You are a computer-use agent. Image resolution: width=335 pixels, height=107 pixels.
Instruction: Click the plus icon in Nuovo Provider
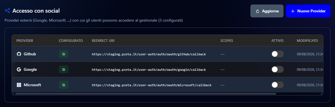[293, 11]
